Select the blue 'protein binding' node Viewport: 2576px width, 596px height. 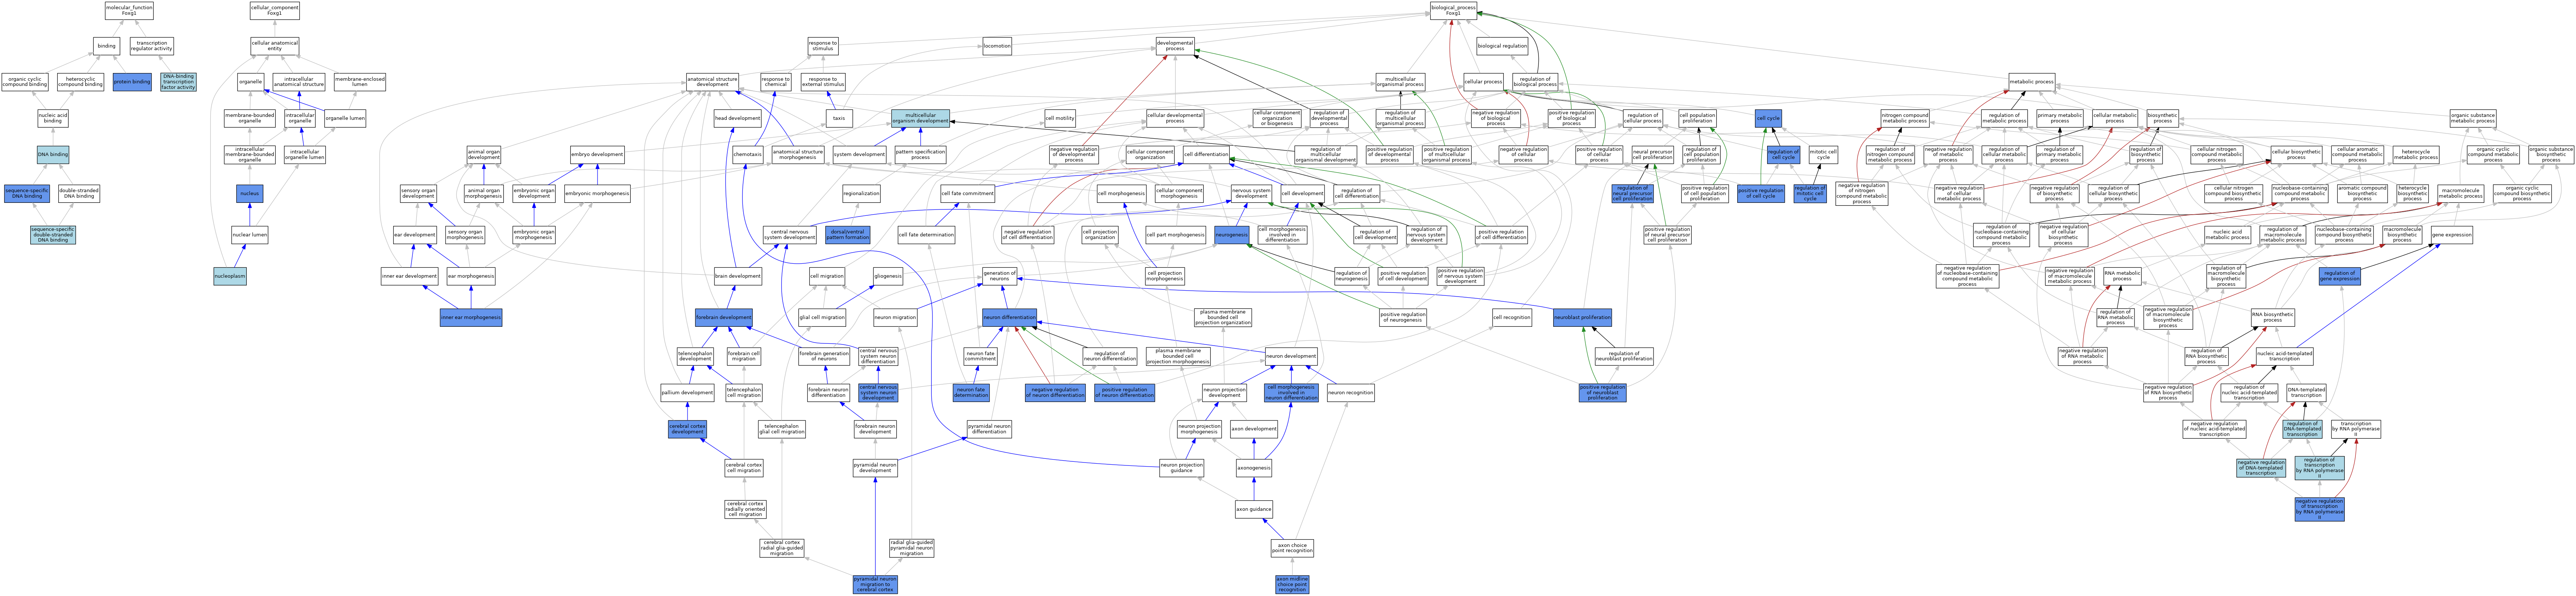132,81
